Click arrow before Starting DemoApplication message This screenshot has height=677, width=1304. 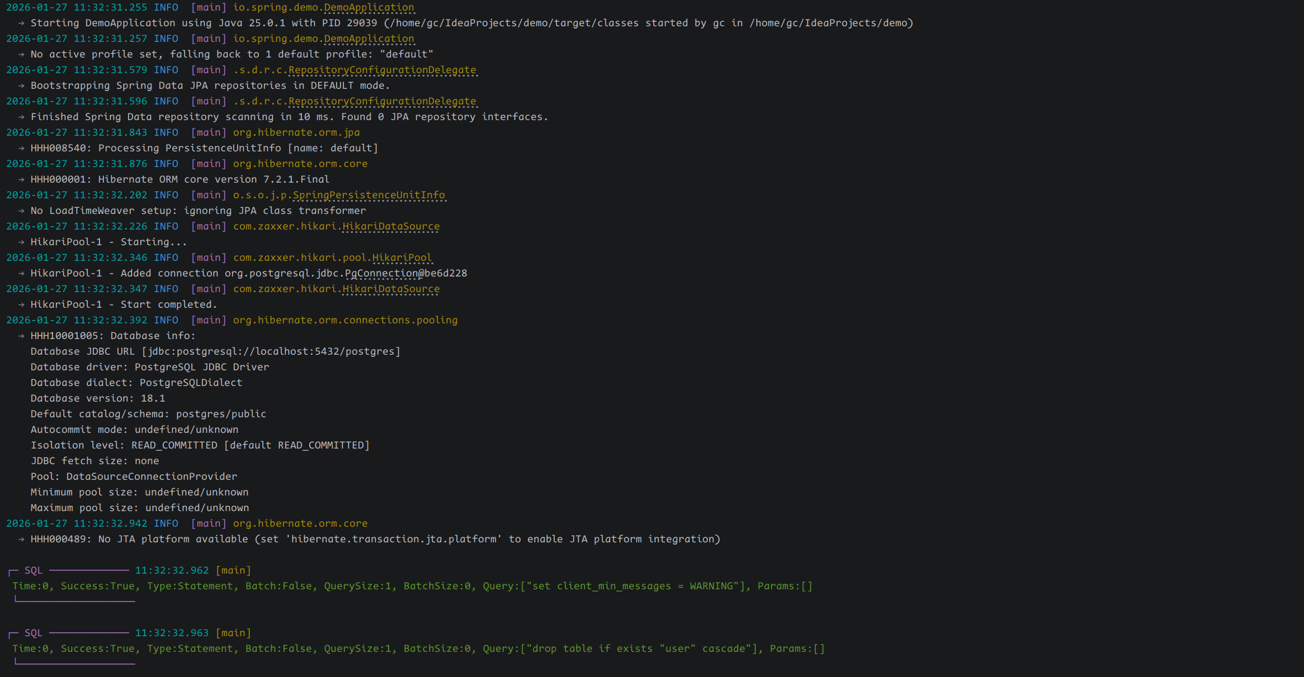click(x=21, y=23)
